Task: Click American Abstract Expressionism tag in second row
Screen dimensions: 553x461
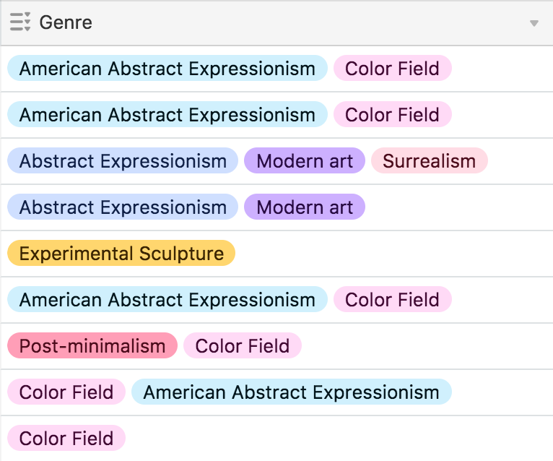Action: coord(167,115)
